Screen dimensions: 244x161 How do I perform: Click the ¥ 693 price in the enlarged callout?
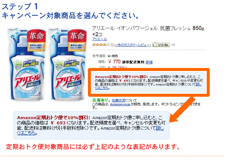58,123
